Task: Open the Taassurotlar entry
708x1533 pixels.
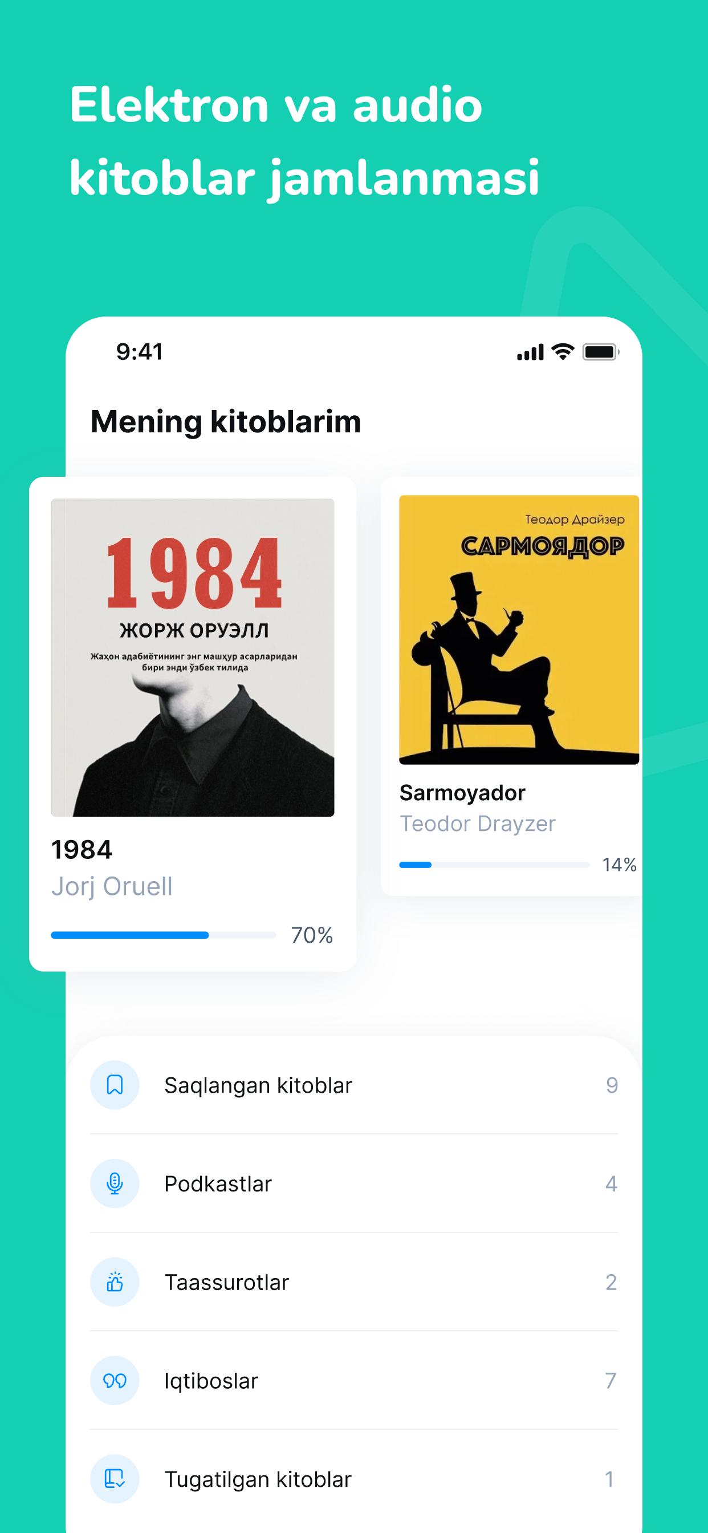Action: [x=354, y=1282]
